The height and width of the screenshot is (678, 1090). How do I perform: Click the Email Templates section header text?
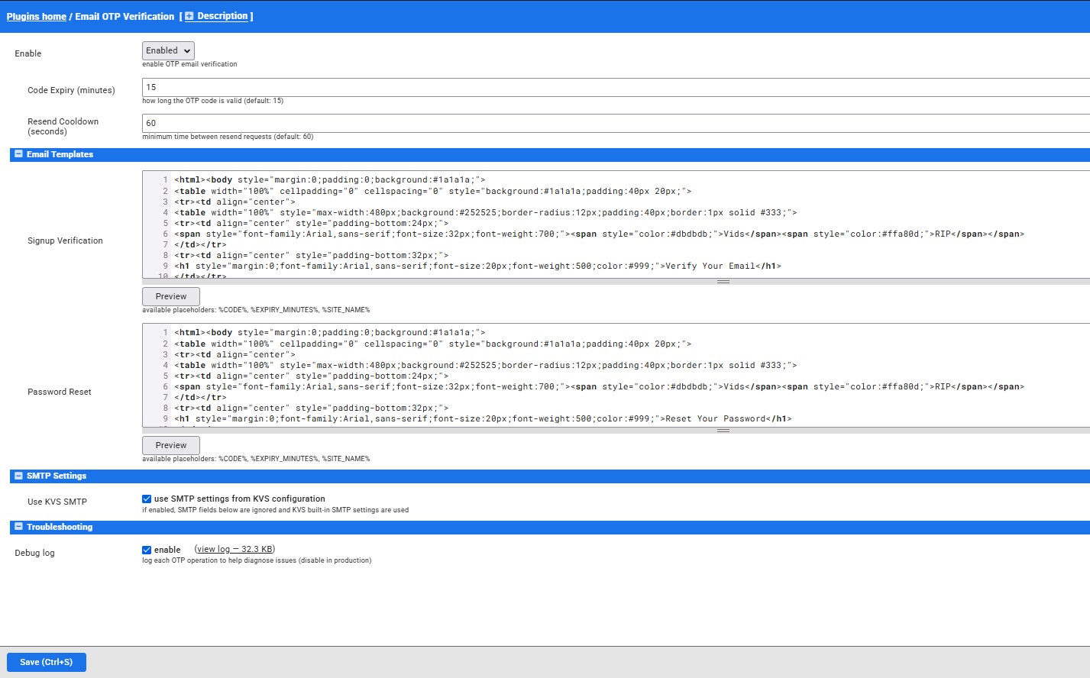click(x=60, y=154)
